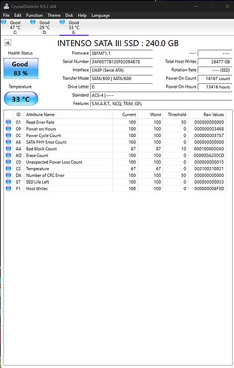Screen dimensions: 234x368
Task: Click the Total Host Writes value 28477 GB
Action: click(x=215, y=61)
